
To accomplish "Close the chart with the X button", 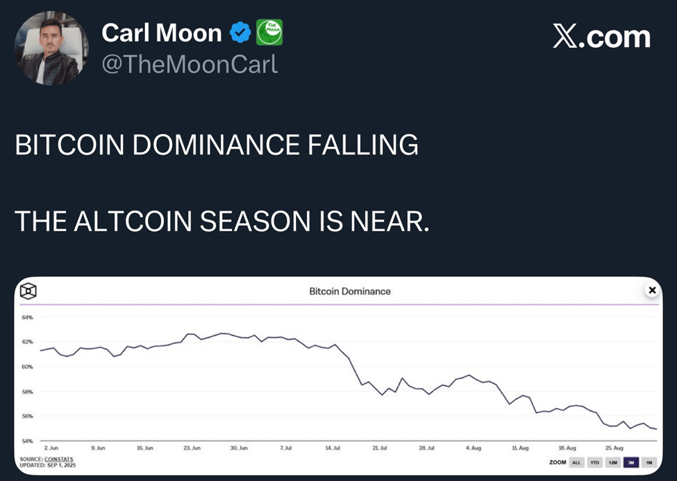I will (651, 290).
